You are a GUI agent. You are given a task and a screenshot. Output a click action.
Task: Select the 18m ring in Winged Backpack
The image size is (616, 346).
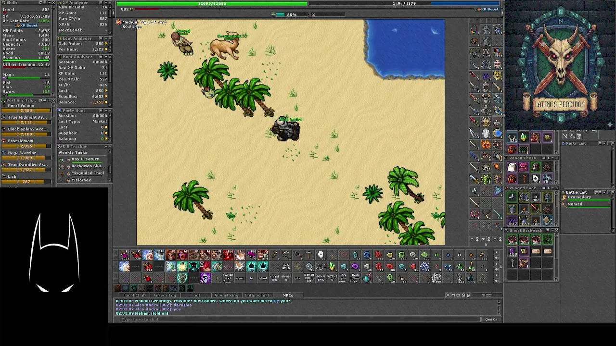tap(536, 220)
